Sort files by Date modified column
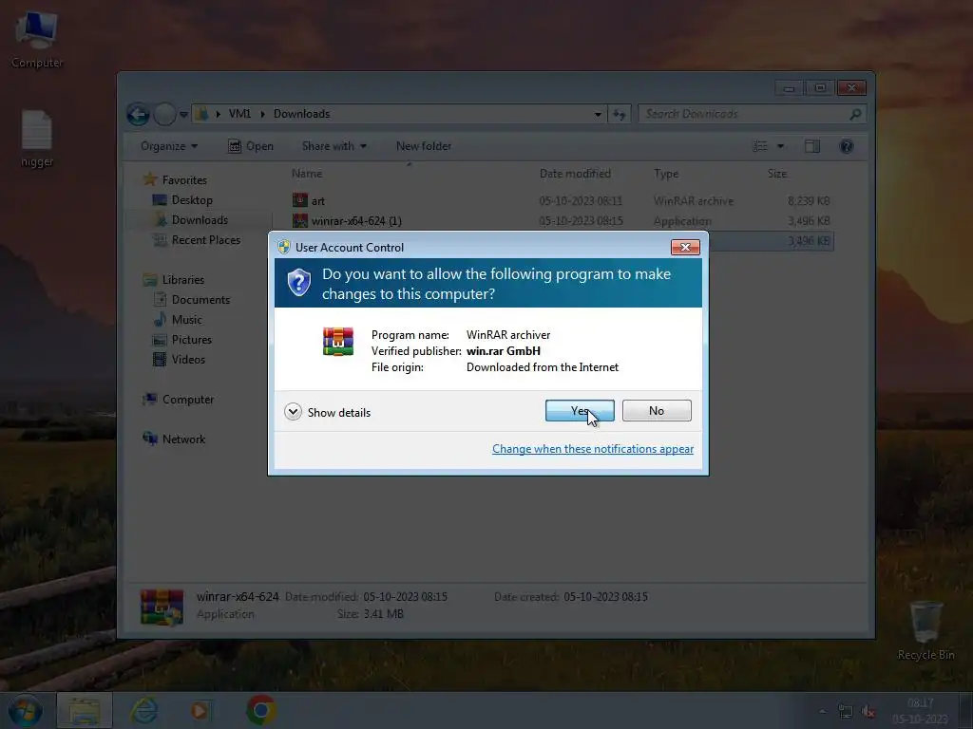This screenshot has width=973, height=729. coord(575,174)
